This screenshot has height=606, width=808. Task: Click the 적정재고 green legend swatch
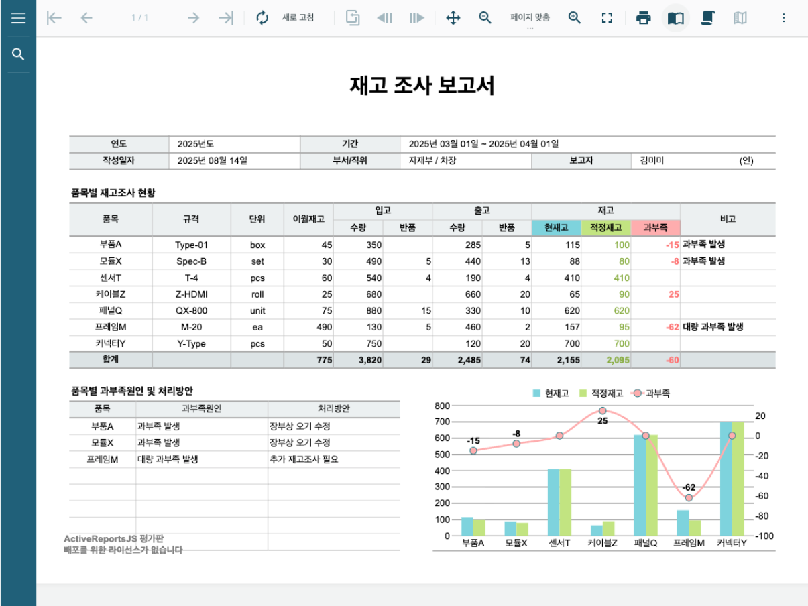coord(584,393)
